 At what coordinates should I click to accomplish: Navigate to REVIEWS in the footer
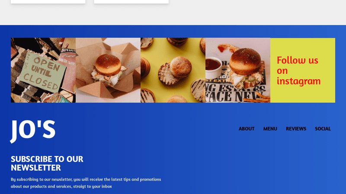296,128
